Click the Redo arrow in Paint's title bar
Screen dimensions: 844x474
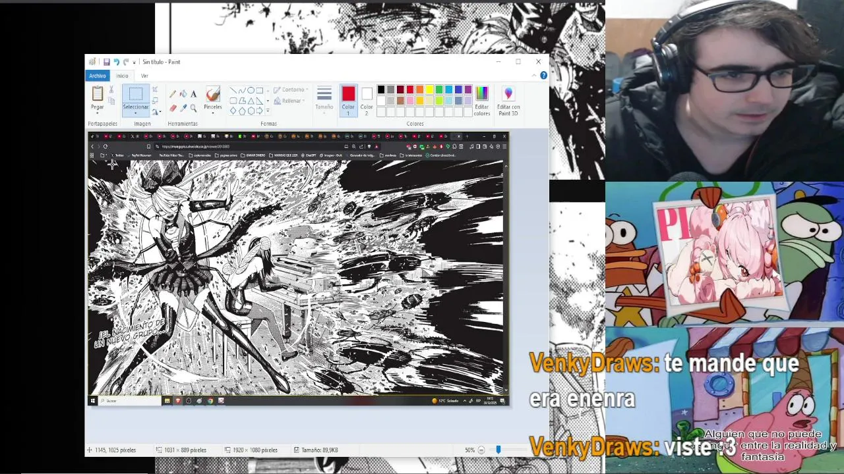click(126, 62)
